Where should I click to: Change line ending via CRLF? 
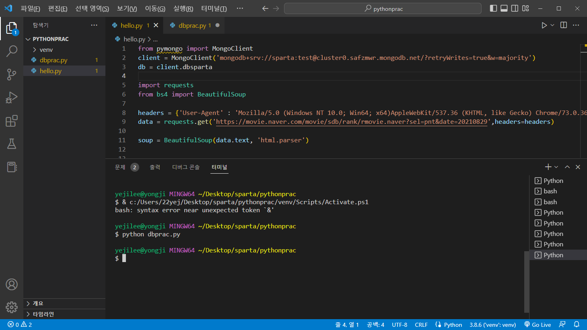[421, 325]
